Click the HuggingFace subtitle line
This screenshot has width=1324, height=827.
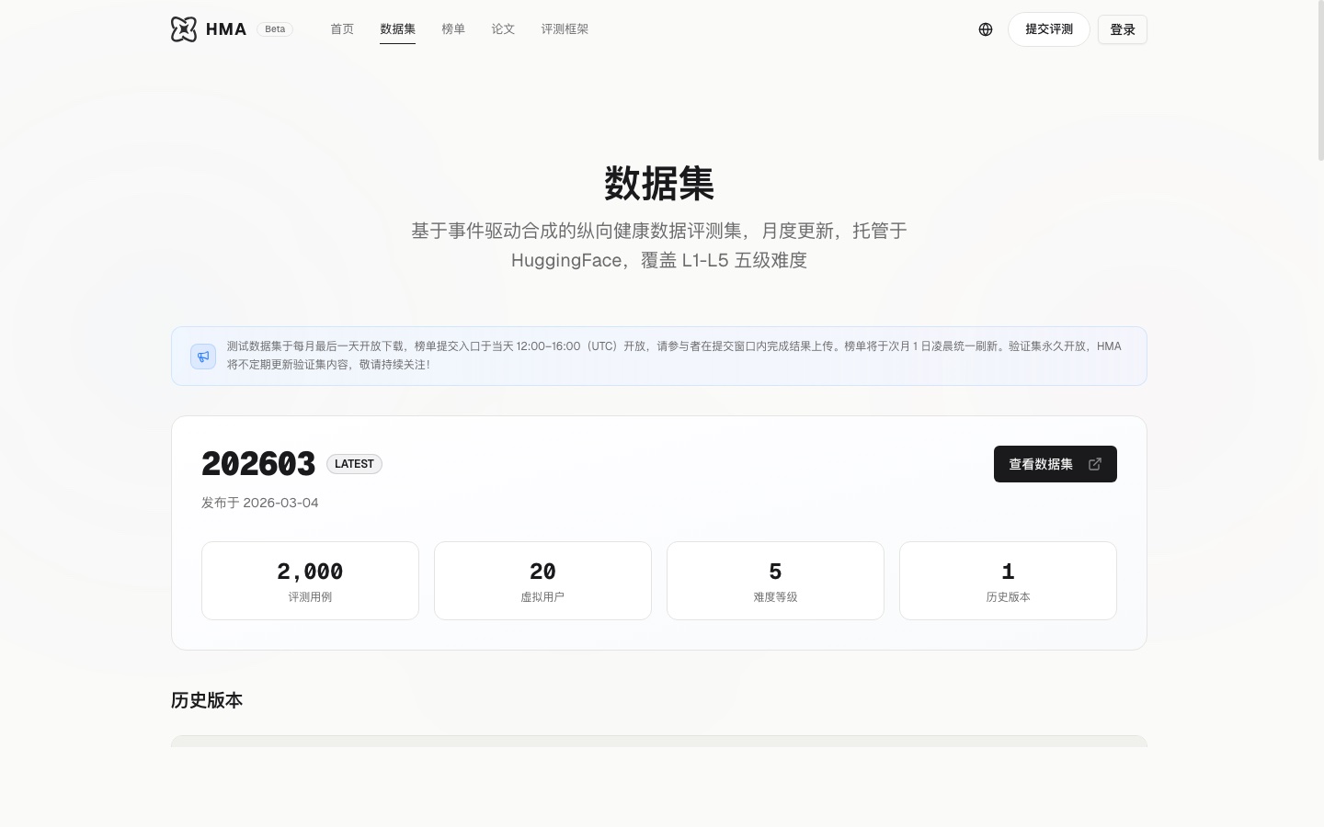[x=659, y=260]
